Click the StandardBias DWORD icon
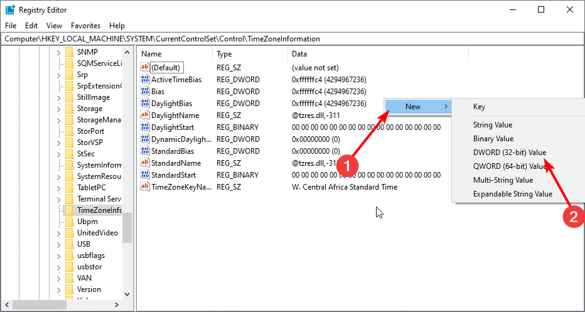The width and height of the screenshot is (585, 312). [x=144, y=151]
